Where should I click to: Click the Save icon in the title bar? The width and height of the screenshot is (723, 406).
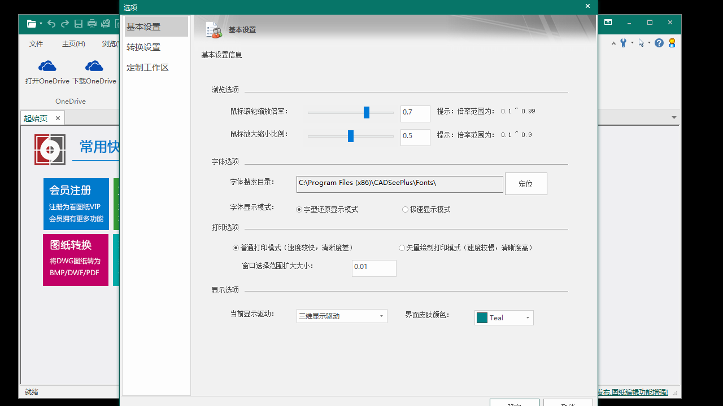[x=78, y=24]
